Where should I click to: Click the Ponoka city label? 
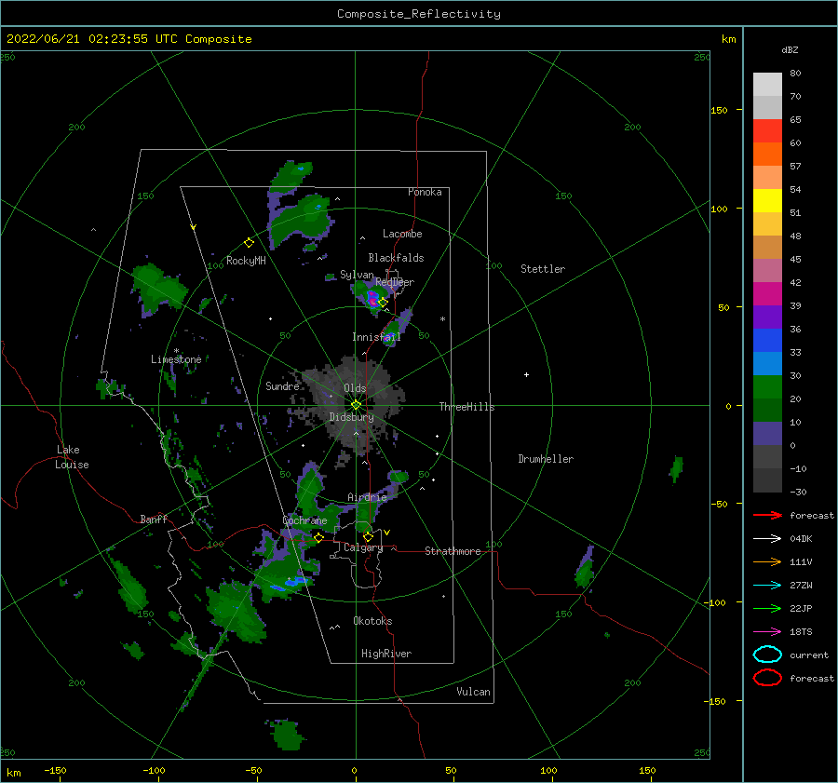[x=425, y=192]
